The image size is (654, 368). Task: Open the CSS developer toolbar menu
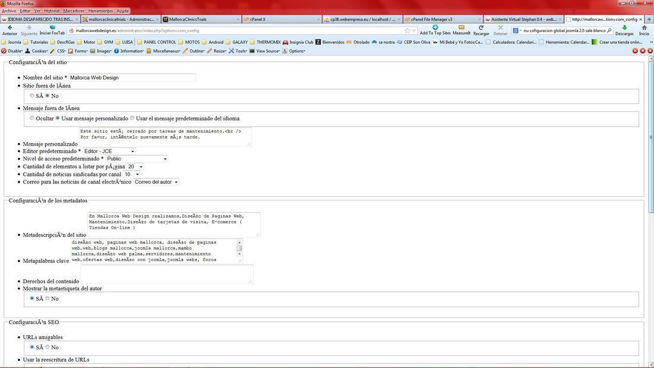point(58,51)
